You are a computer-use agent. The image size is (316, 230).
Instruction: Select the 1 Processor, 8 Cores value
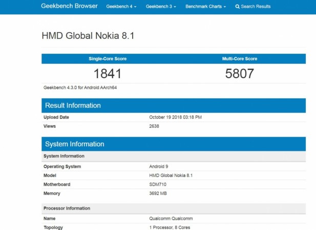(x=170, y=227)
